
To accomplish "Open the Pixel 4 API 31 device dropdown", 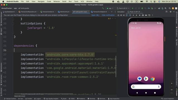I will pos(123,8).
